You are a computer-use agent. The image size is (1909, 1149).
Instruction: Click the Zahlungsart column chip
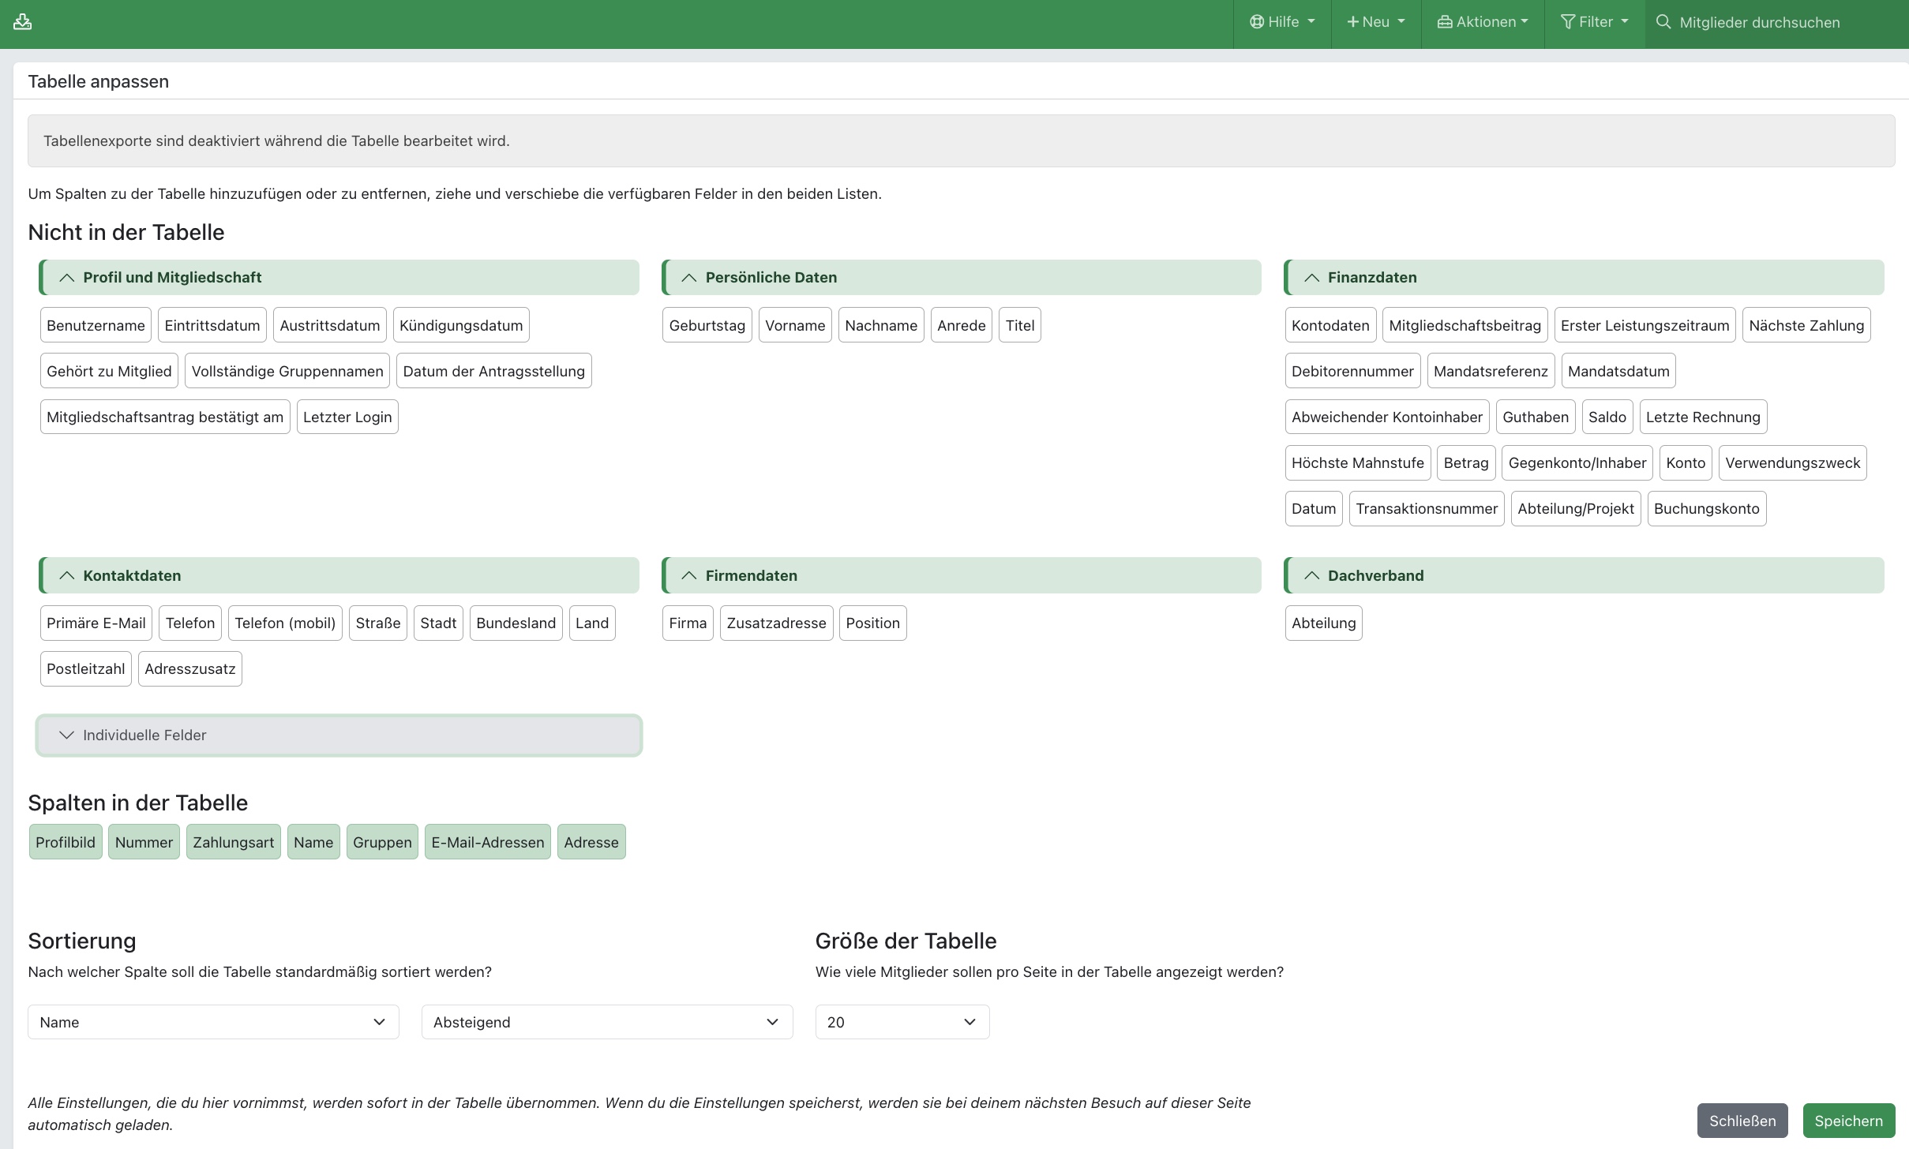(x=234, y=842)
